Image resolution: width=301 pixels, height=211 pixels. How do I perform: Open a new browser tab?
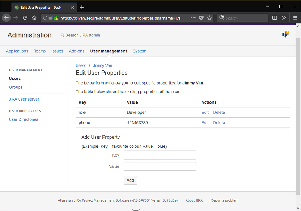82,7
